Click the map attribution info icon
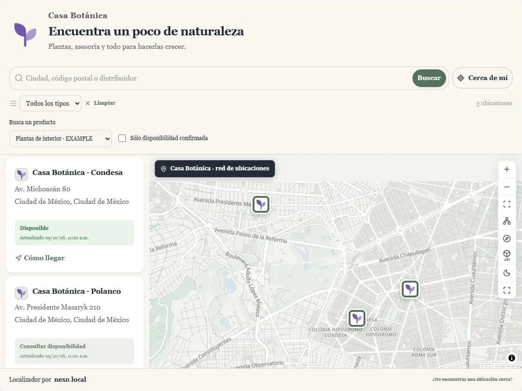The image size is (522, 391). click(512, 358)
